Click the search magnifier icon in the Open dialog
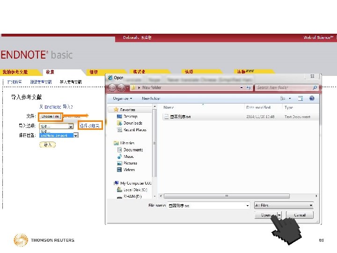The height and width of the screenshot is (253, 337). (x=315, y=88)
